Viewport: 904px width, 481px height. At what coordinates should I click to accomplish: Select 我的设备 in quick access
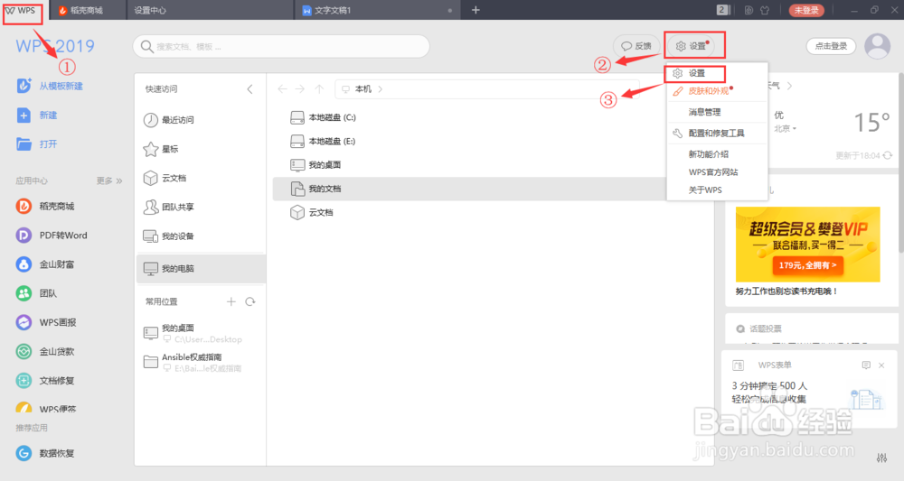pyautogui.click(x=168, y=236)
